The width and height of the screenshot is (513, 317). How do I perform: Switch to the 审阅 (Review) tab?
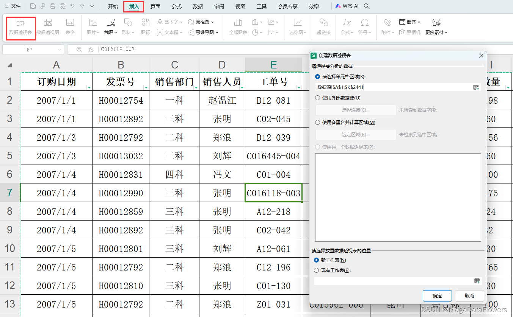point(219,6)
